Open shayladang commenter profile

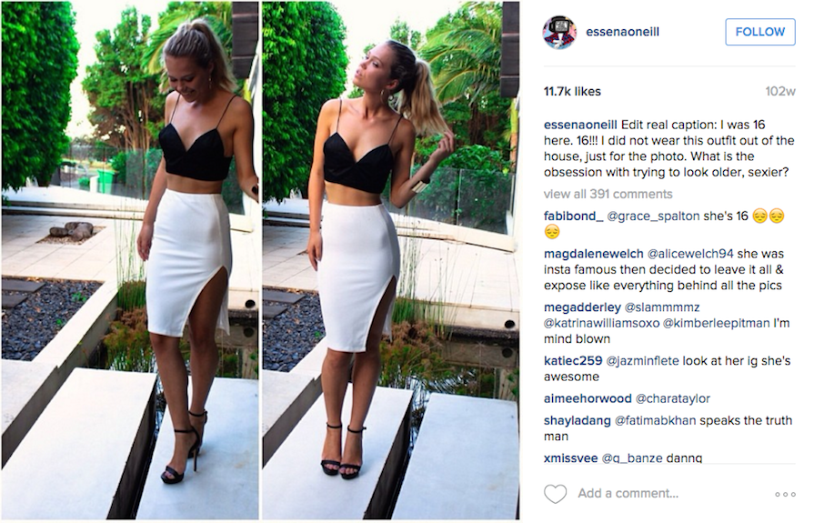577,421
